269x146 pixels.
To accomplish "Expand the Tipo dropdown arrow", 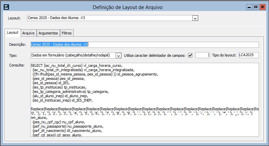I will (119, 55).
